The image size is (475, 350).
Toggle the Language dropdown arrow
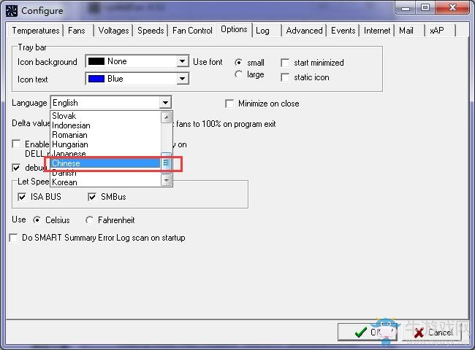coord(165,103)
